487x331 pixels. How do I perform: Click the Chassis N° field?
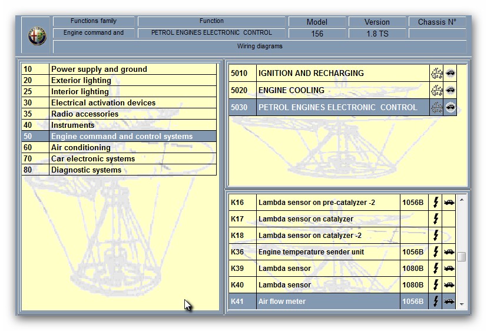[x=437, y=34]
